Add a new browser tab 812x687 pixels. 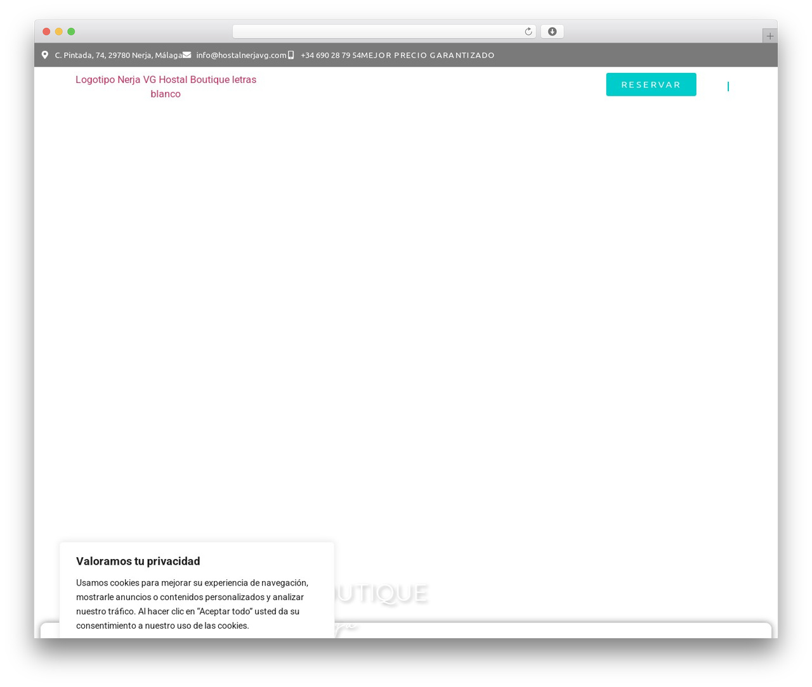[769, 36]
